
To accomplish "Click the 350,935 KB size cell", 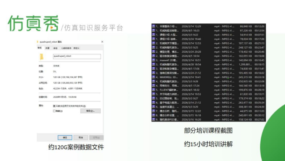I will click(x=245, y=81).
